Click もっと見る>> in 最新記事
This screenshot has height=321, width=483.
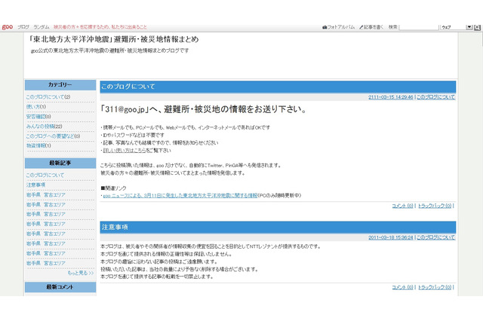coord(81,273)
